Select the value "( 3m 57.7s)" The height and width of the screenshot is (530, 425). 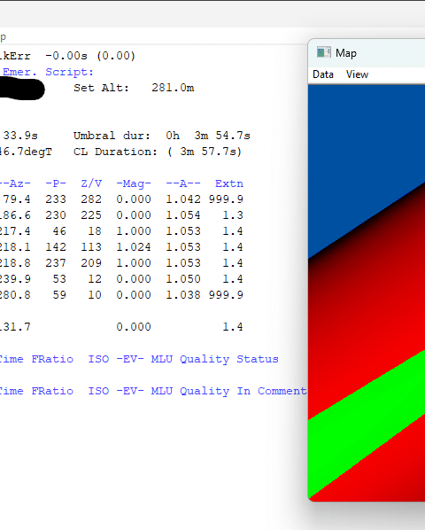(205, 152)
